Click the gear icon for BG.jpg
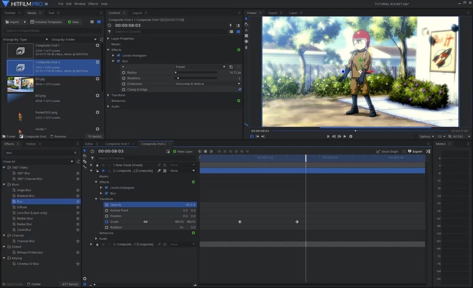The image size is (473, 288). tap(97, 79)
